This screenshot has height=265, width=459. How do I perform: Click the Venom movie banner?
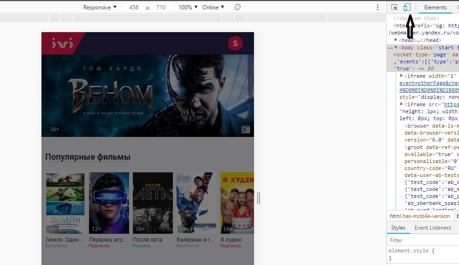point(148,95)
